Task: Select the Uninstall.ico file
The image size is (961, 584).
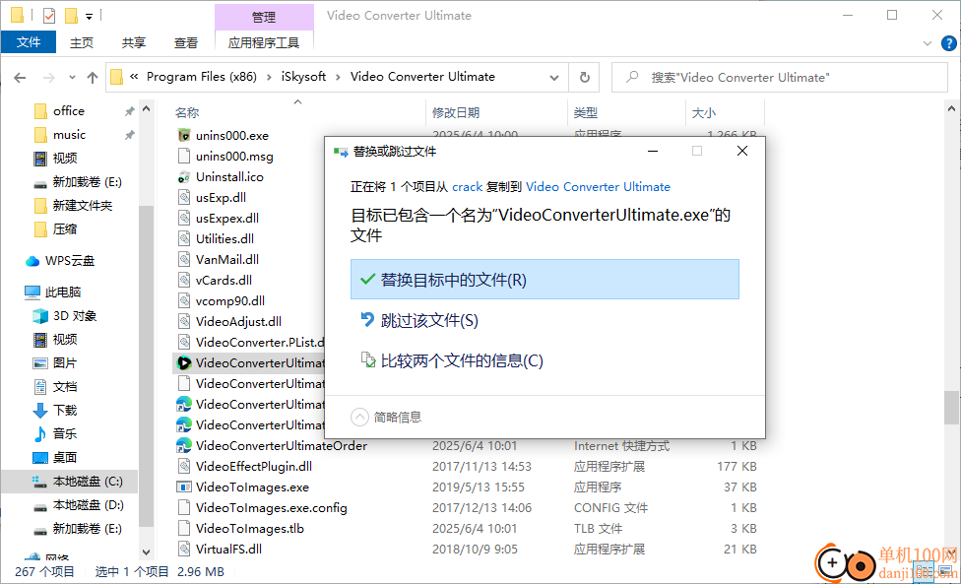Action: 229,176
